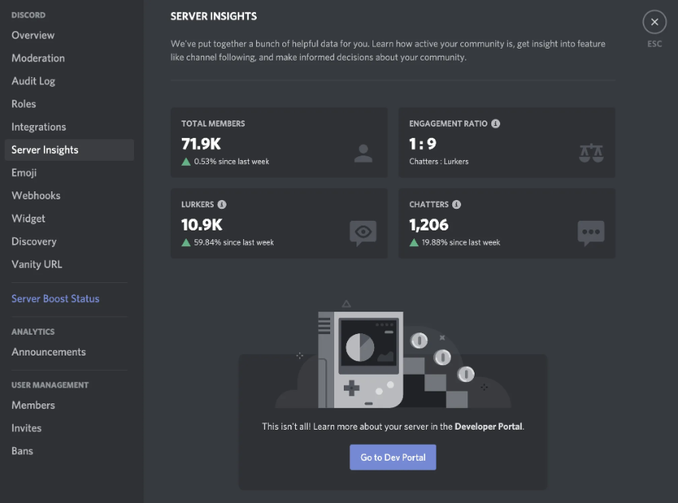The width and height of the screenshot is (678, 503).
Task: Open the Developer Portal text link
Action: pyautogui.click(x=488, y=426)
